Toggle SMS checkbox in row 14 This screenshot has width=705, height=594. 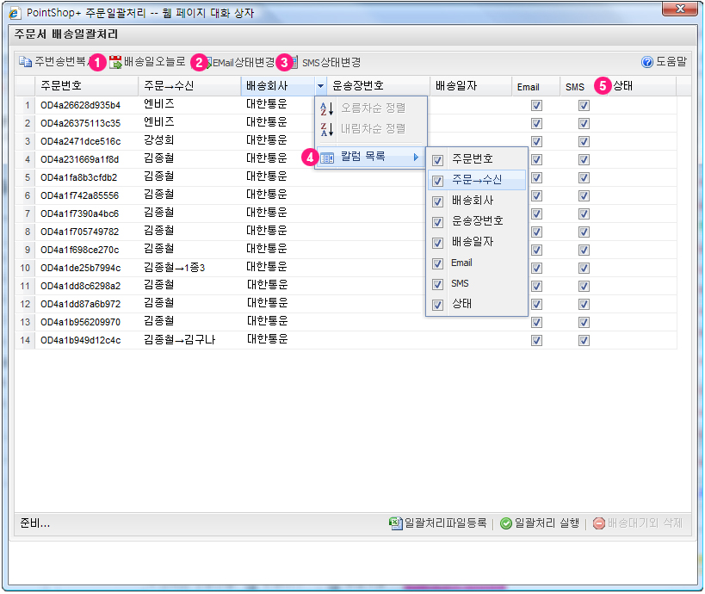pyautogui.click(x=584, y=340)
